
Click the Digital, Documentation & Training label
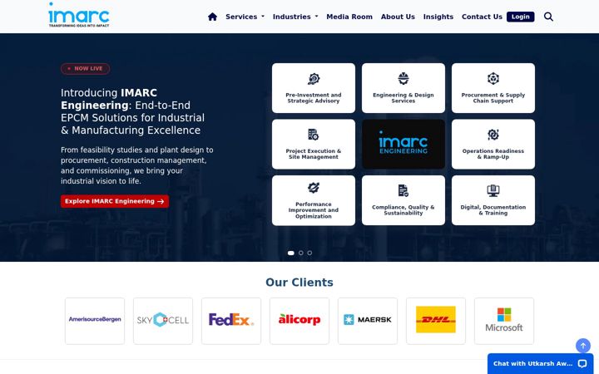[x=493, y=210]
